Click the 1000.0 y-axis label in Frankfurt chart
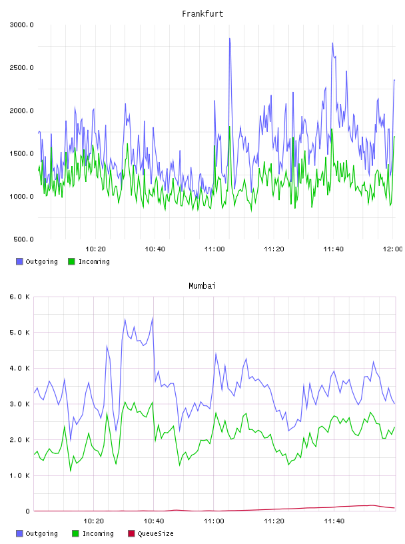 point(21,197)
